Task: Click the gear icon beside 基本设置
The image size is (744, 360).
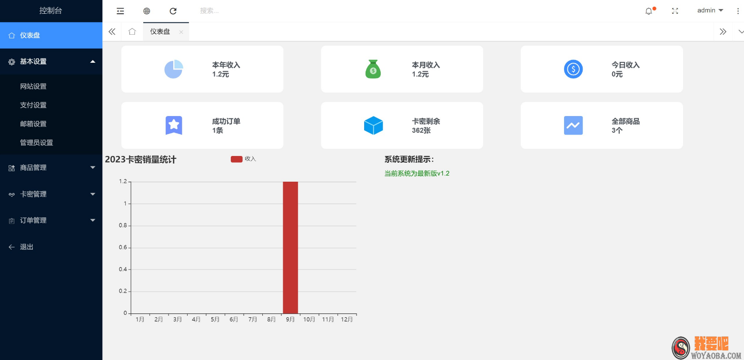Action: pos(11,61)
